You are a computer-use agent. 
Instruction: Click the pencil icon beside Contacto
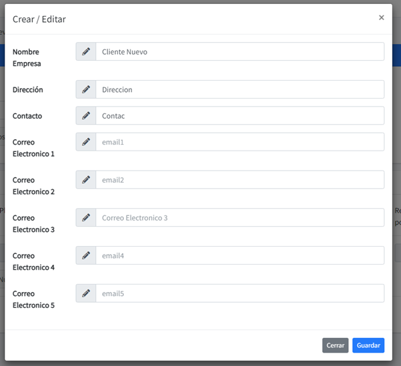[86, 115]
